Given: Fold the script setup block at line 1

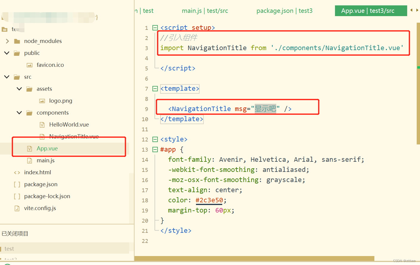Looking at the screenshot, I should [155, 28].
